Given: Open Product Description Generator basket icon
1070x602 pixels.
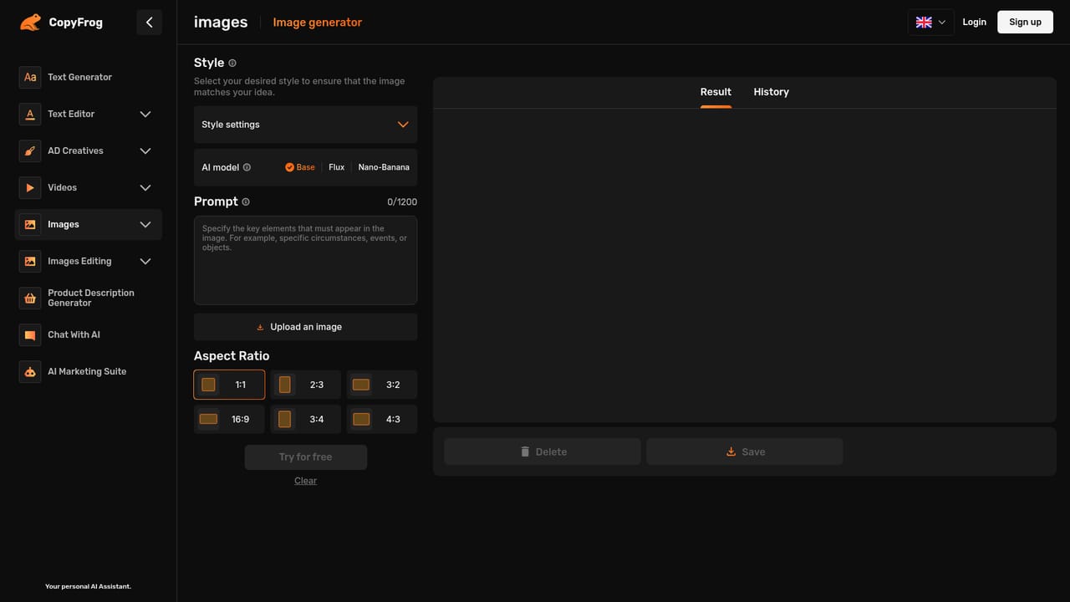Looking at the screenshot, I should pyautogui.click(x=30, y=298).
